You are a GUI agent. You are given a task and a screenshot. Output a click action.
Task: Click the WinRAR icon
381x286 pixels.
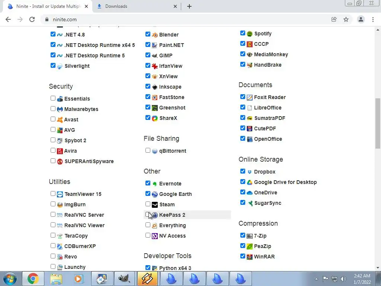coord(250,257)
